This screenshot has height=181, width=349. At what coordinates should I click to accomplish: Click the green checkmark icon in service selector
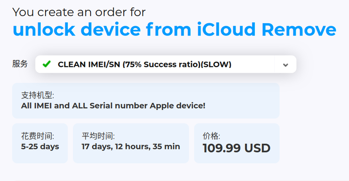47,64
